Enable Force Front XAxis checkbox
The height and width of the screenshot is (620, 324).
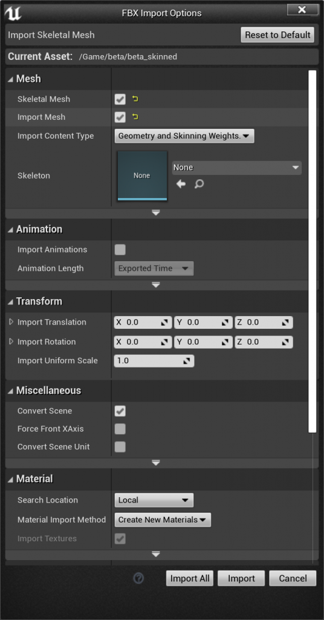pyautogui.click(x=120, y=429)
